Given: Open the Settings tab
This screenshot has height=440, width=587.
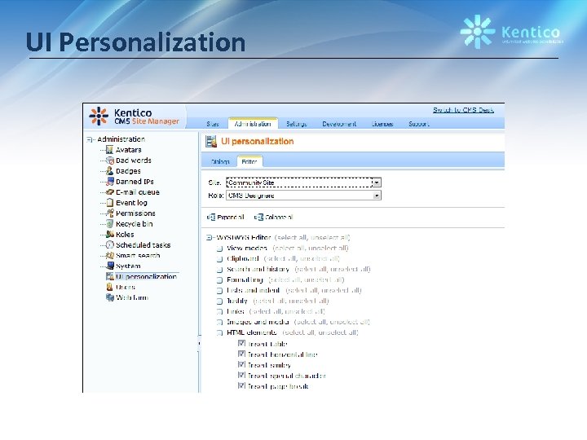Looking at the screenshot, I should coord(297,124).
